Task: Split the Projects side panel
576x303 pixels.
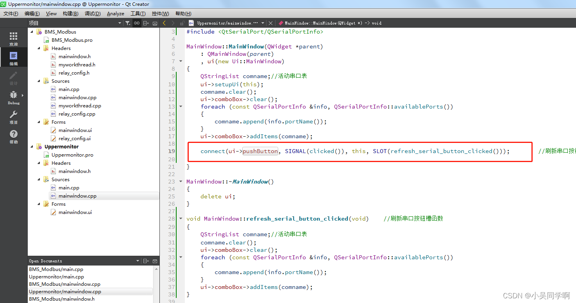Action: (146, 23)
